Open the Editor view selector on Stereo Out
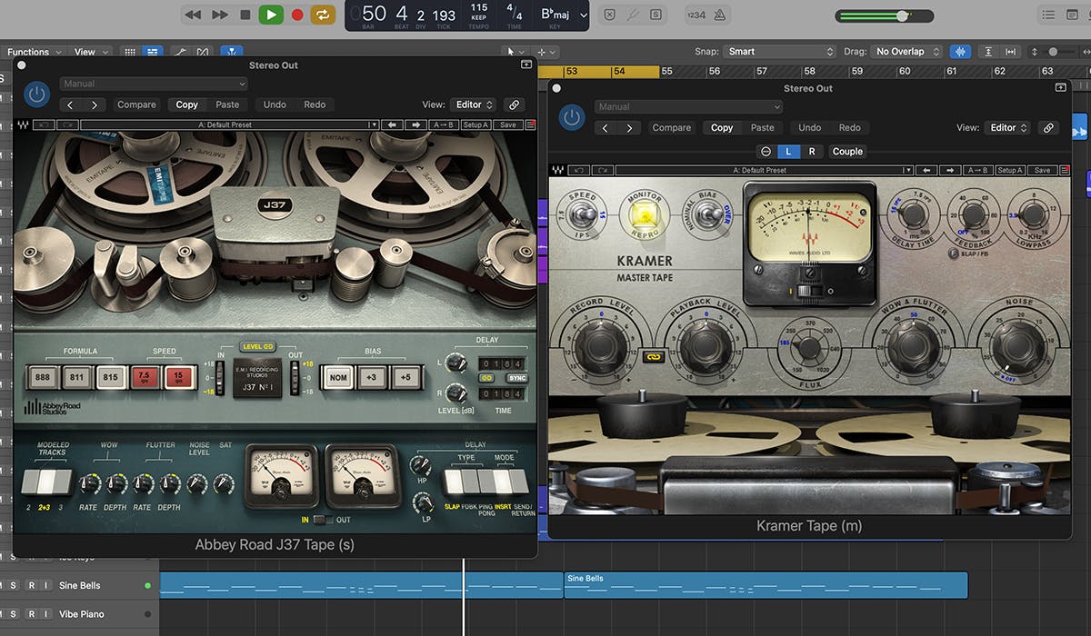 point(473,104)
